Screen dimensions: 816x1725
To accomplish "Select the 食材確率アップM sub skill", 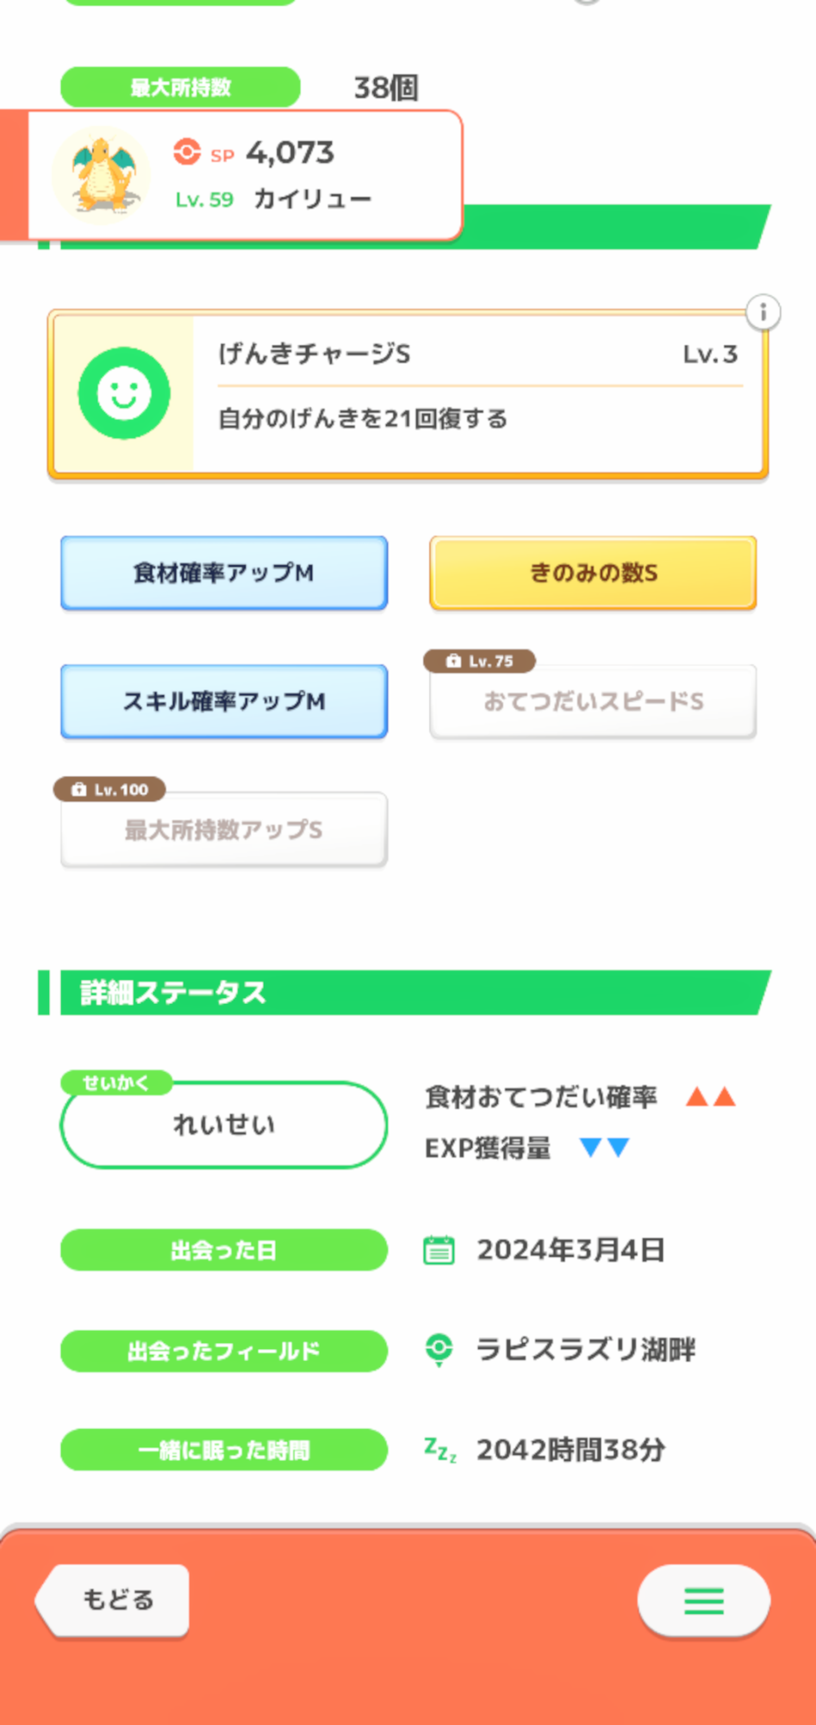I will (224, 573).
